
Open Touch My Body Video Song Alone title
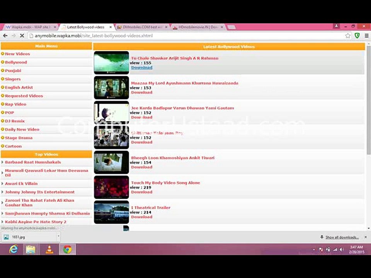pos(165,183)
